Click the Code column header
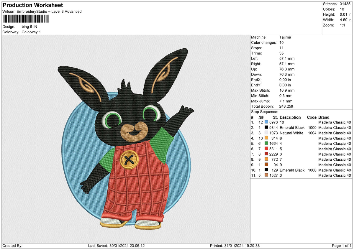This screenshot has width=354, height=250. tap(311, 117)
